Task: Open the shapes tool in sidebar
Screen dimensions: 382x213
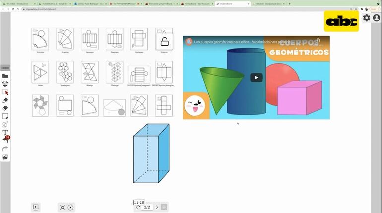Action: (5, 124)
